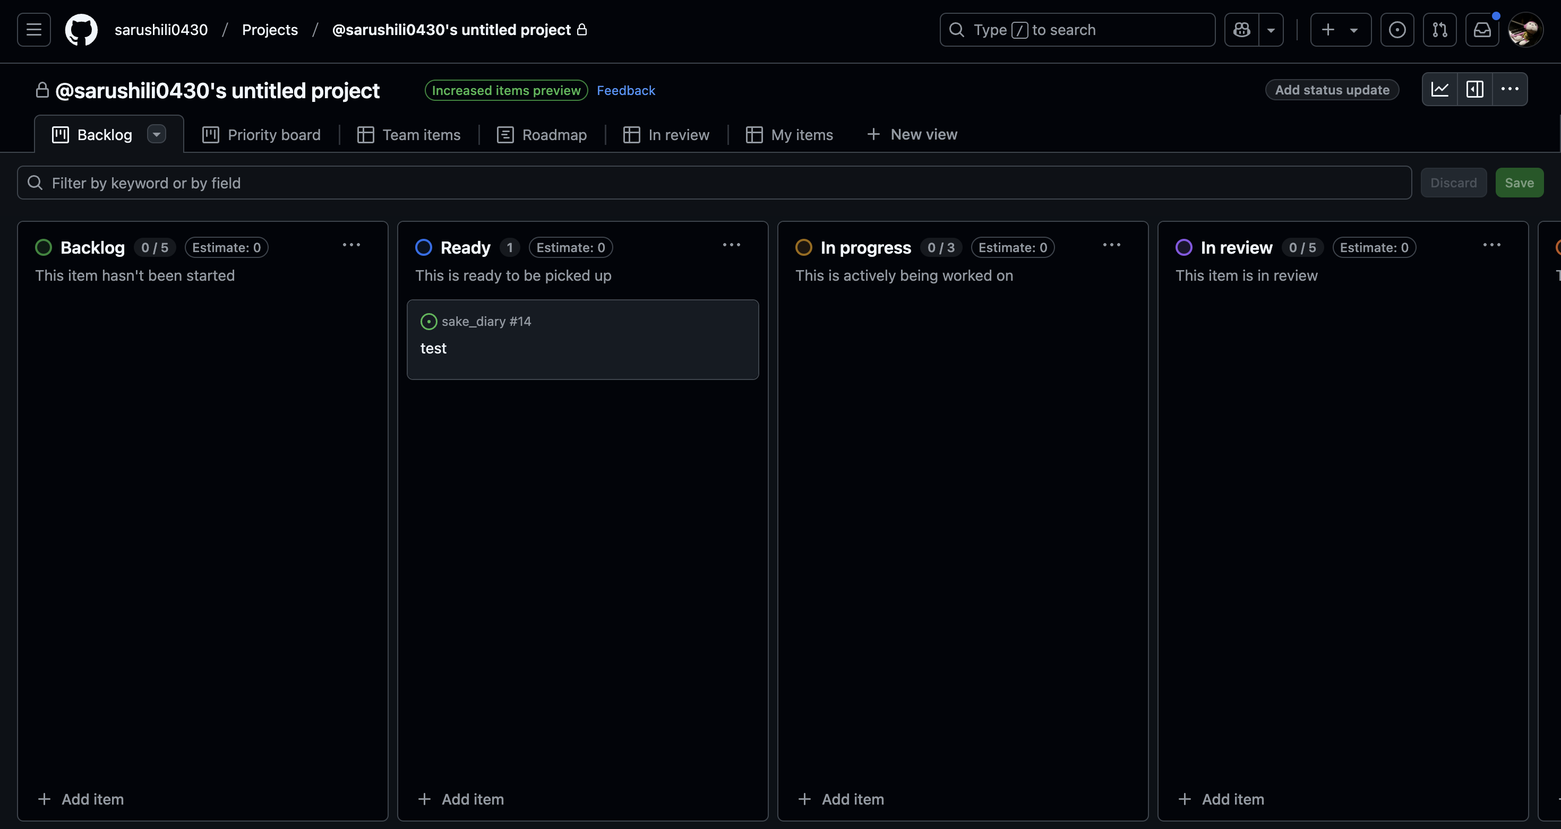Screen dimensions: 1561x829
Task: Click "This is ready to be picked up" description
Action: [x=513, y=275]
